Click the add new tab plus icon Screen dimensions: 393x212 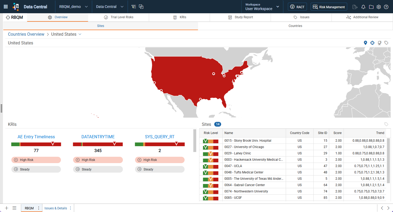[x=7, y=208]
